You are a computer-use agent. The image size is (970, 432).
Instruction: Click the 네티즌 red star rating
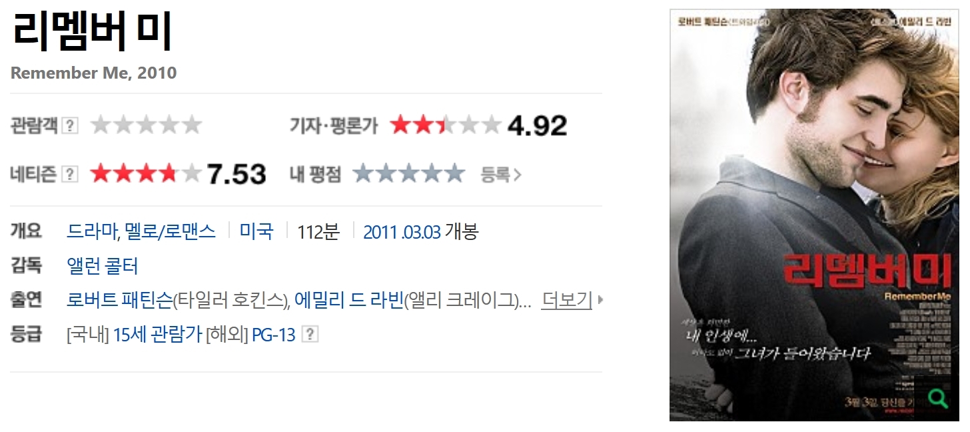146,174
